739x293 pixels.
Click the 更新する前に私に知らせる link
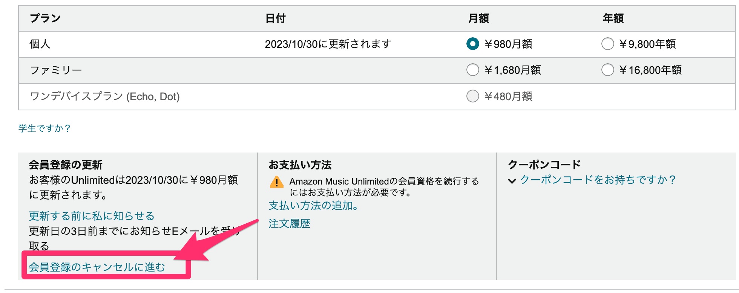(x=92, y=216)
